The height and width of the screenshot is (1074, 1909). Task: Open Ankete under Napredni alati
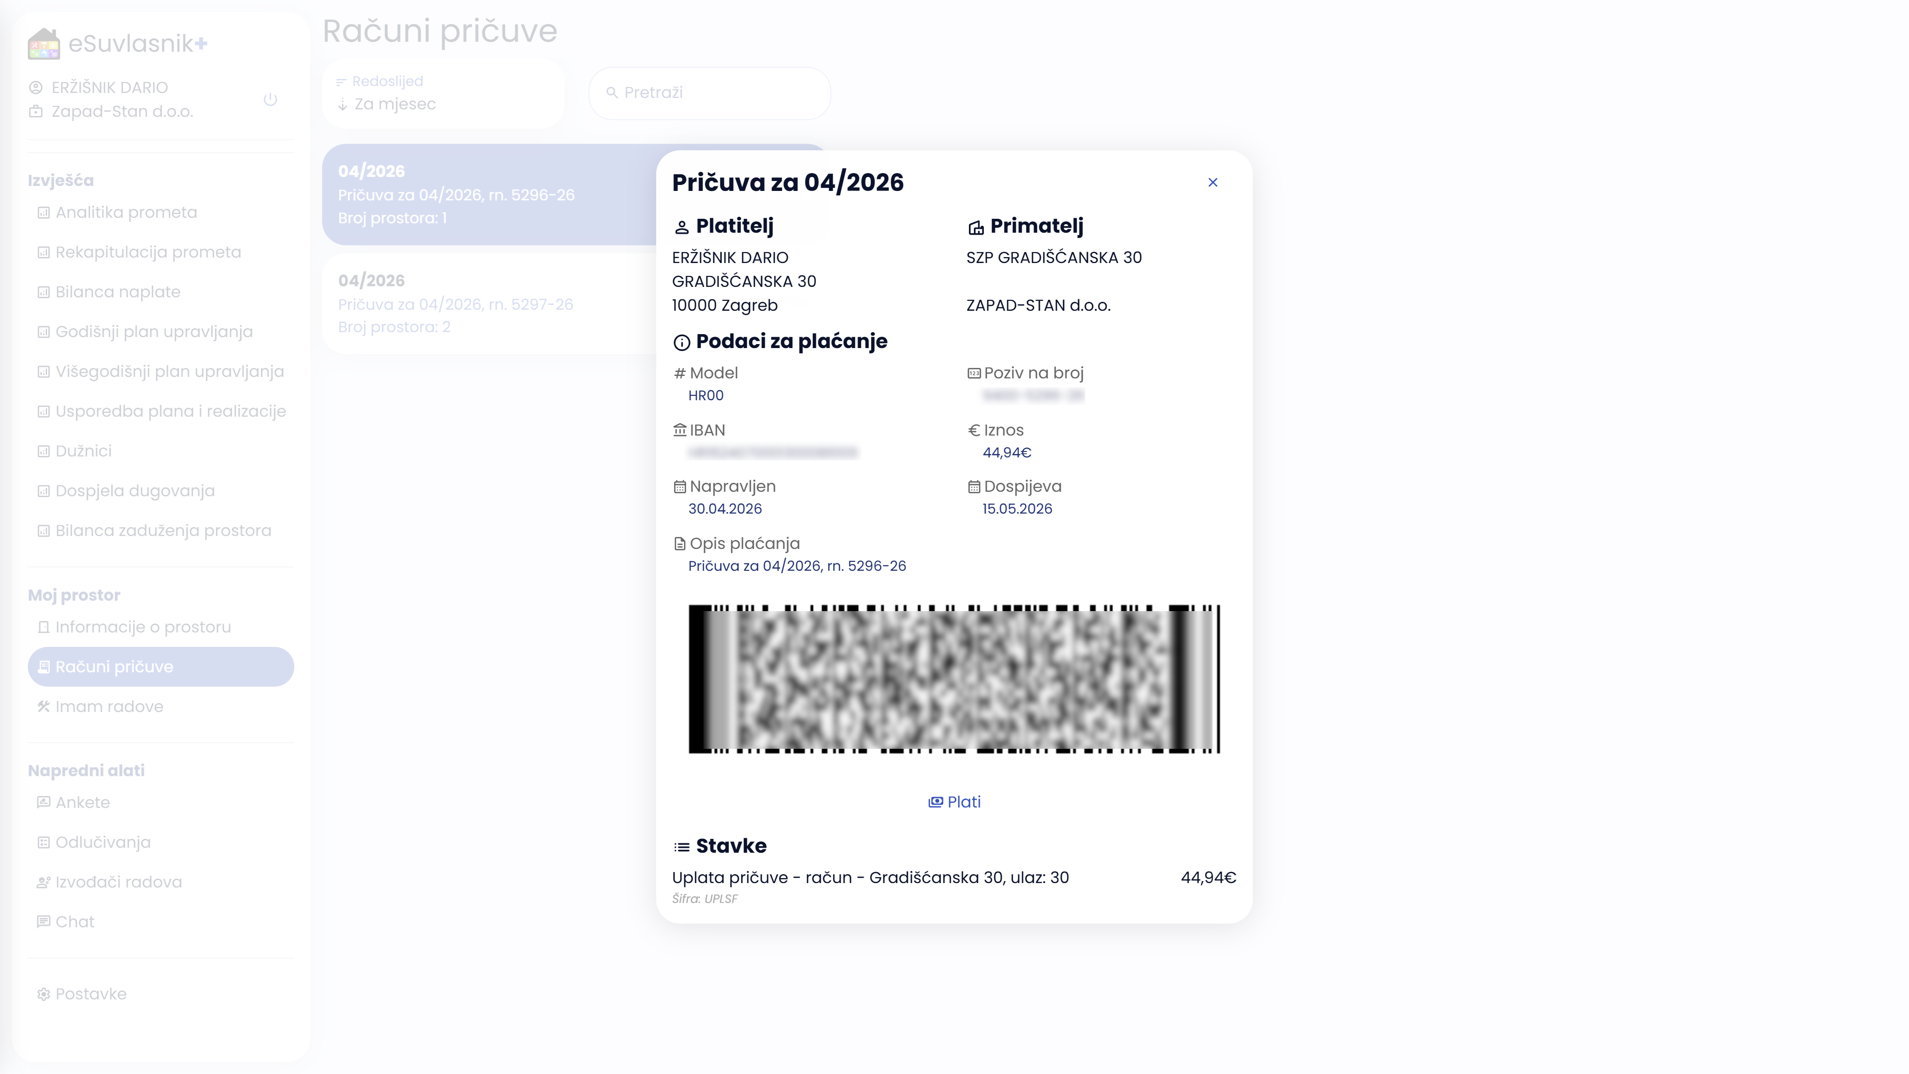pos(161,803)
